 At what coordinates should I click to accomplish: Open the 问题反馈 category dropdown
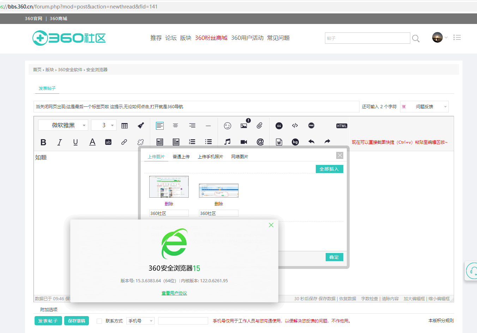tap(424, 107)
